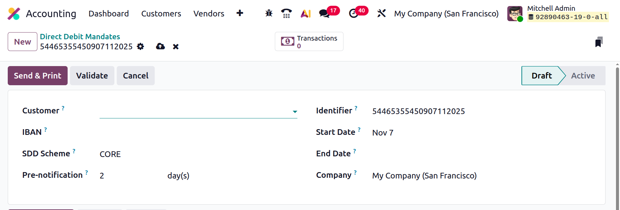Click the bookmark icon at top right

click(599, 42)
